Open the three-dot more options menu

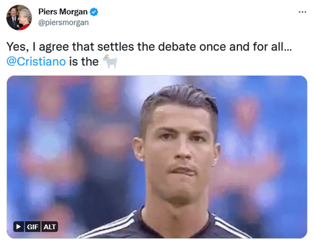click(302, 12)
